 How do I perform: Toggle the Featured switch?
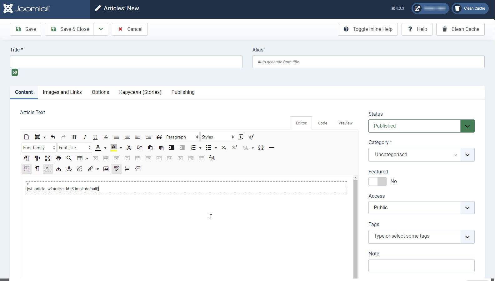coord(377,182)
